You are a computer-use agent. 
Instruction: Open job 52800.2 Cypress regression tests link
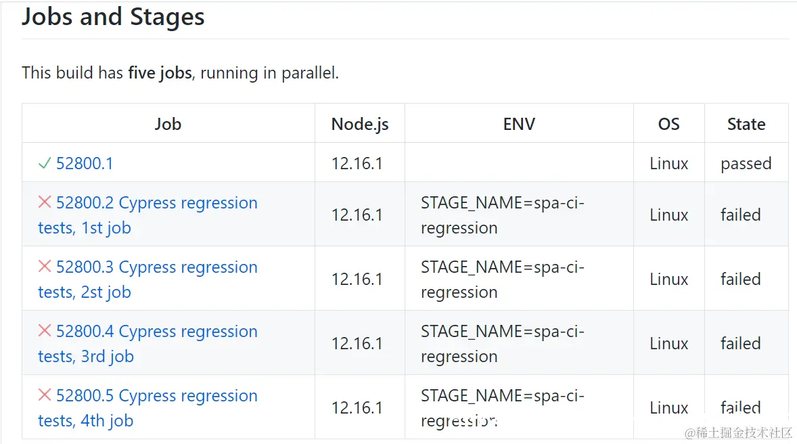pyautogui.click(x=156, y=203)
